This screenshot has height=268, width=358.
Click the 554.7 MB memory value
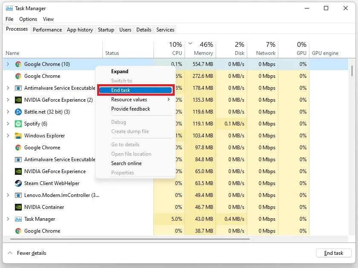coord(203,64)
